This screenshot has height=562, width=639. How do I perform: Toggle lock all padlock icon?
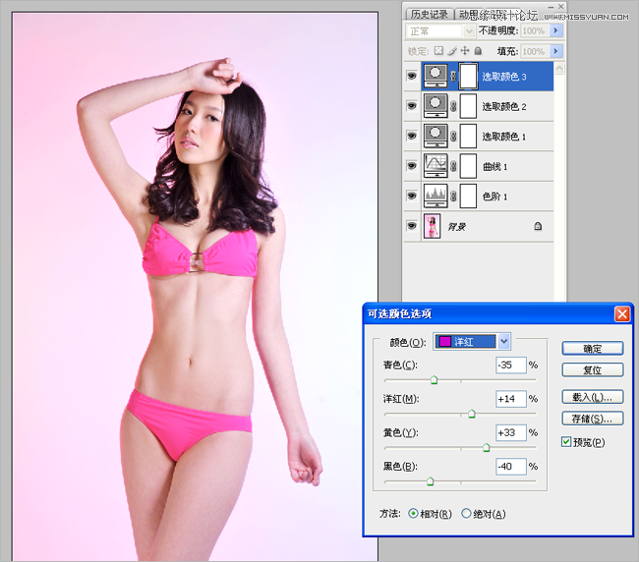coord(478,50)
